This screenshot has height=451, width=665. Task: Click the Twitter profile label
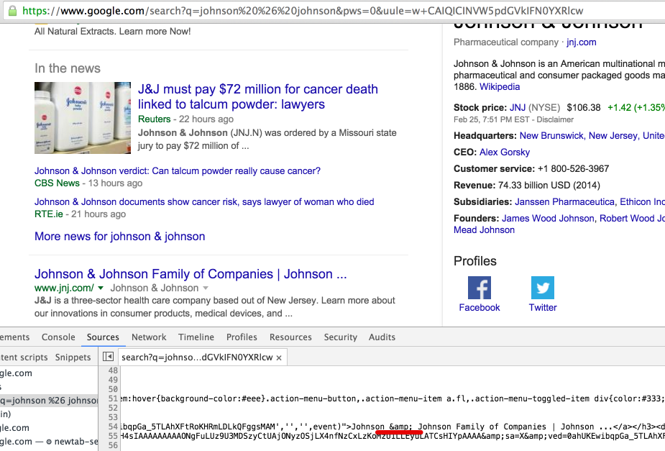[x=543, y=308]
